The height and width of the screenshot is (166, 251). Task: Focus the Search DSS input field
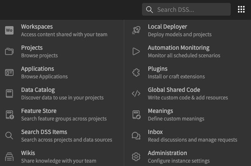pyautogui.click(x=186, y=9)
